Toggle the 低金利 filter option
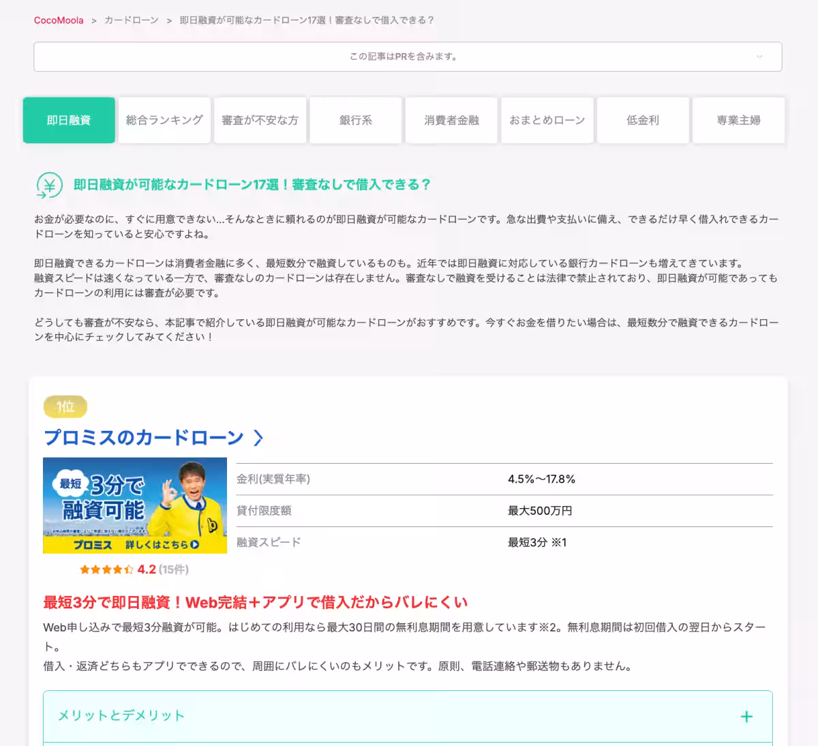818x746 pixels. pos(642,120)
